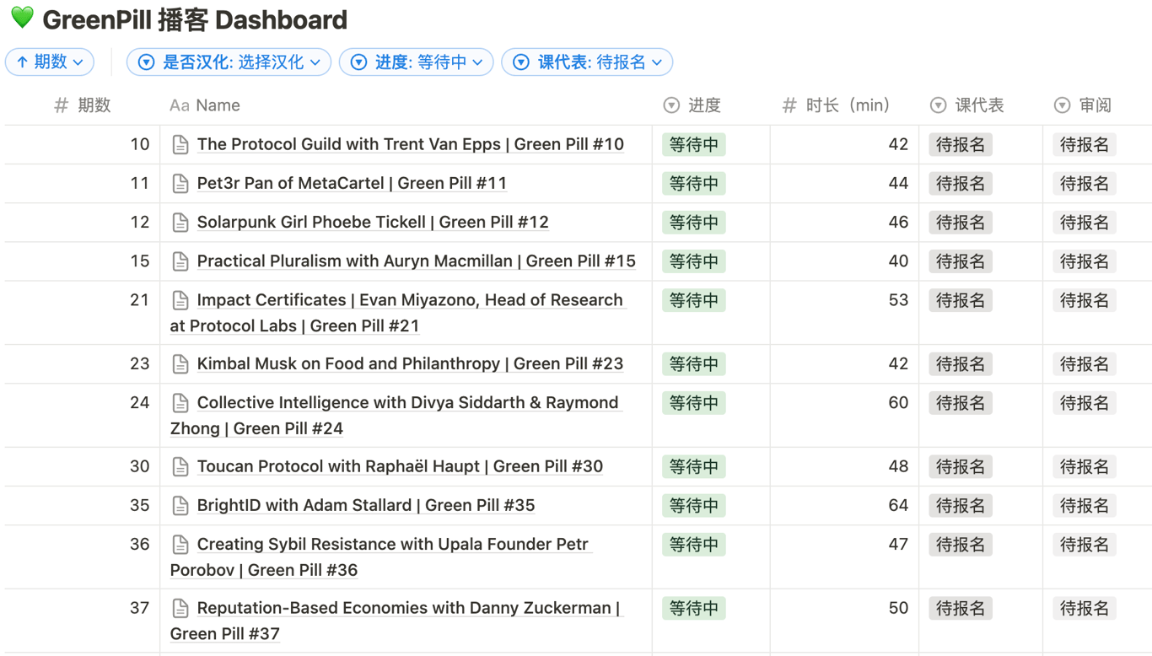Click the 期数 column header

(83, 105)
